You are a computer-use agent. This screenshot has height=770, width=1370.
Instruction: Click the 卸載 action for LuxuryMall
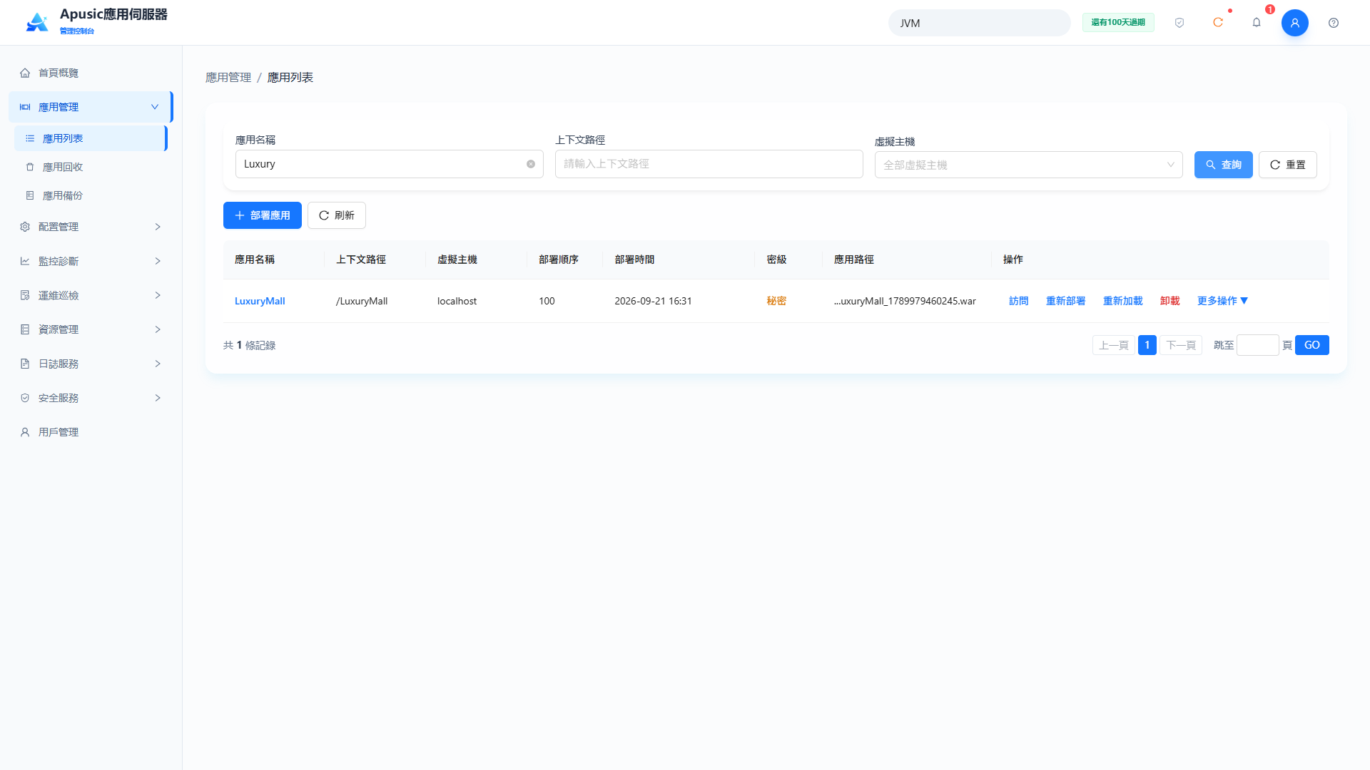pyautogui.click(x=1169, y=301)
